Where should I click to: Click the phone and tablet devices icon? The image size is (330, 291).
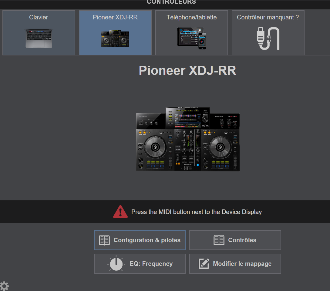pos(192,38)
